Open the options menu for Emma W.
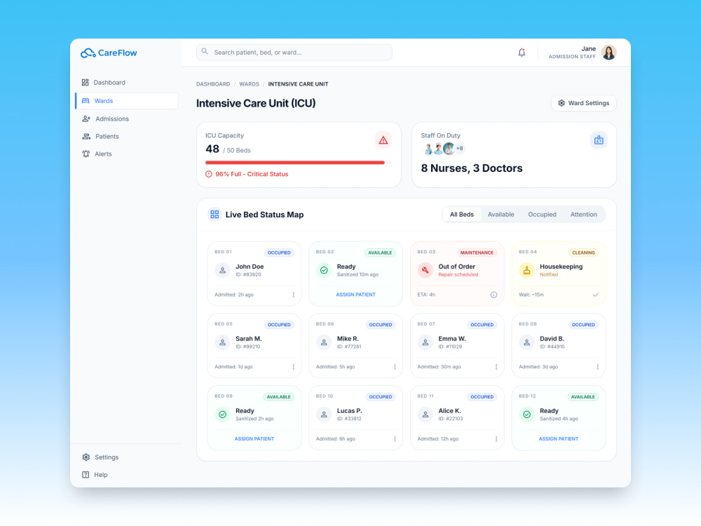Image resolution: width=701 pixels, height=526 pixels. [496, 367]
